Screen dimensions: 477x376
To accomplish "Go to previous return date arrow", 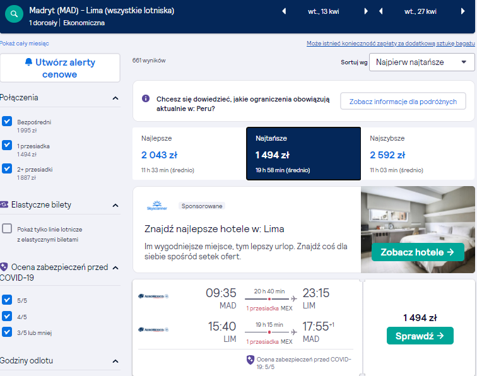I will point(380,11).
